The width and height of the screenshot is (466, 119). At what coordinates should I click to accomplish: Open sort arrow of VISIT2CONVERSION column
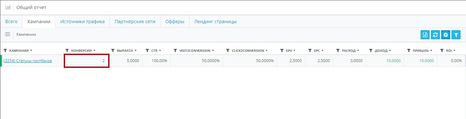coord(213,51)
